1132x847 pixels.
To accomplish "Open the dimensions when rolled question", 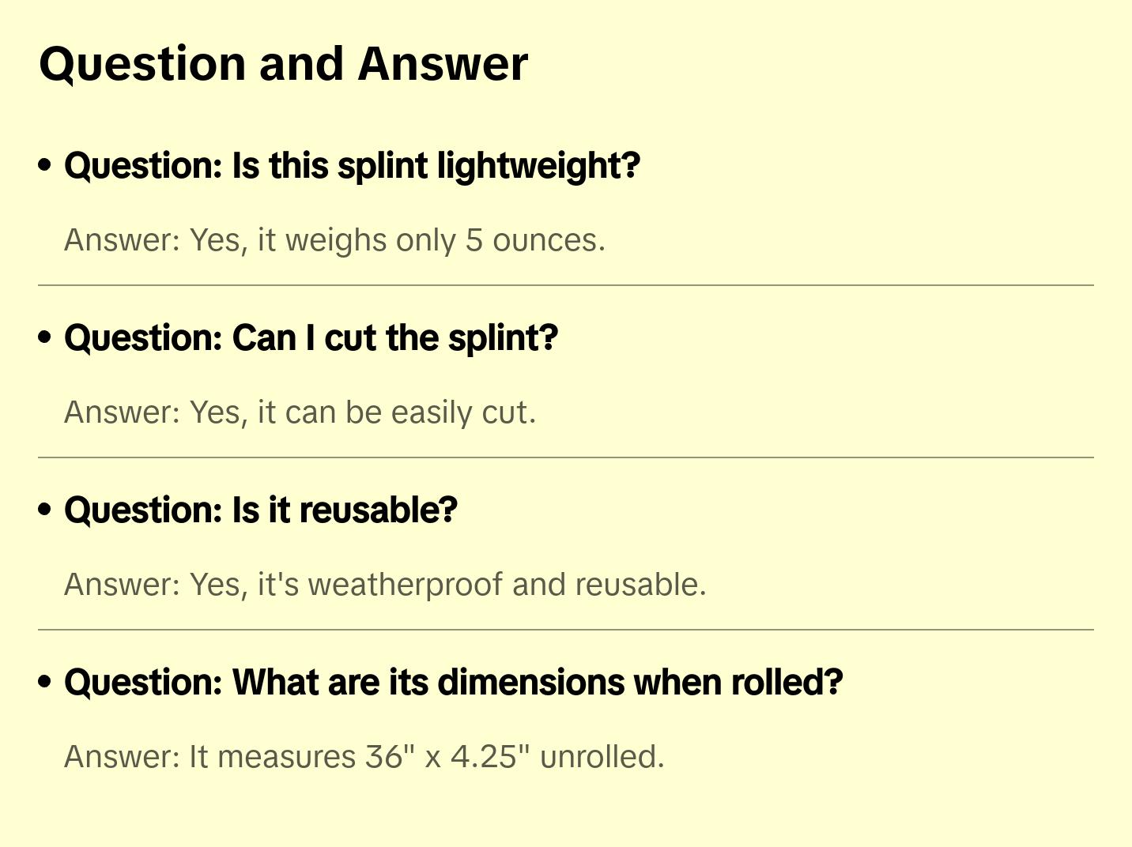I will [x=453, y=683].
